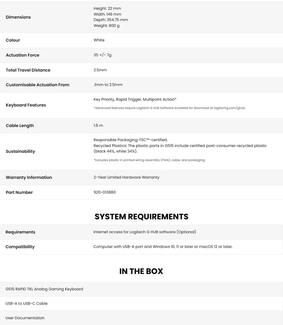Click the G HUB software download footnote

pos(169,108)
